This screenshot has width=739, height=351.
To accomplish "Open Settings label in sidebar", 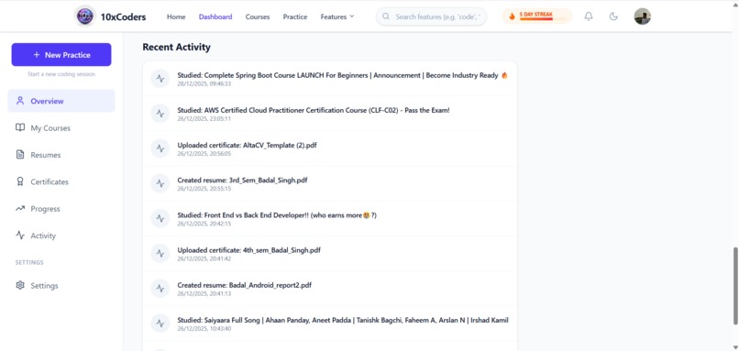I will click(x=44, y=286).
